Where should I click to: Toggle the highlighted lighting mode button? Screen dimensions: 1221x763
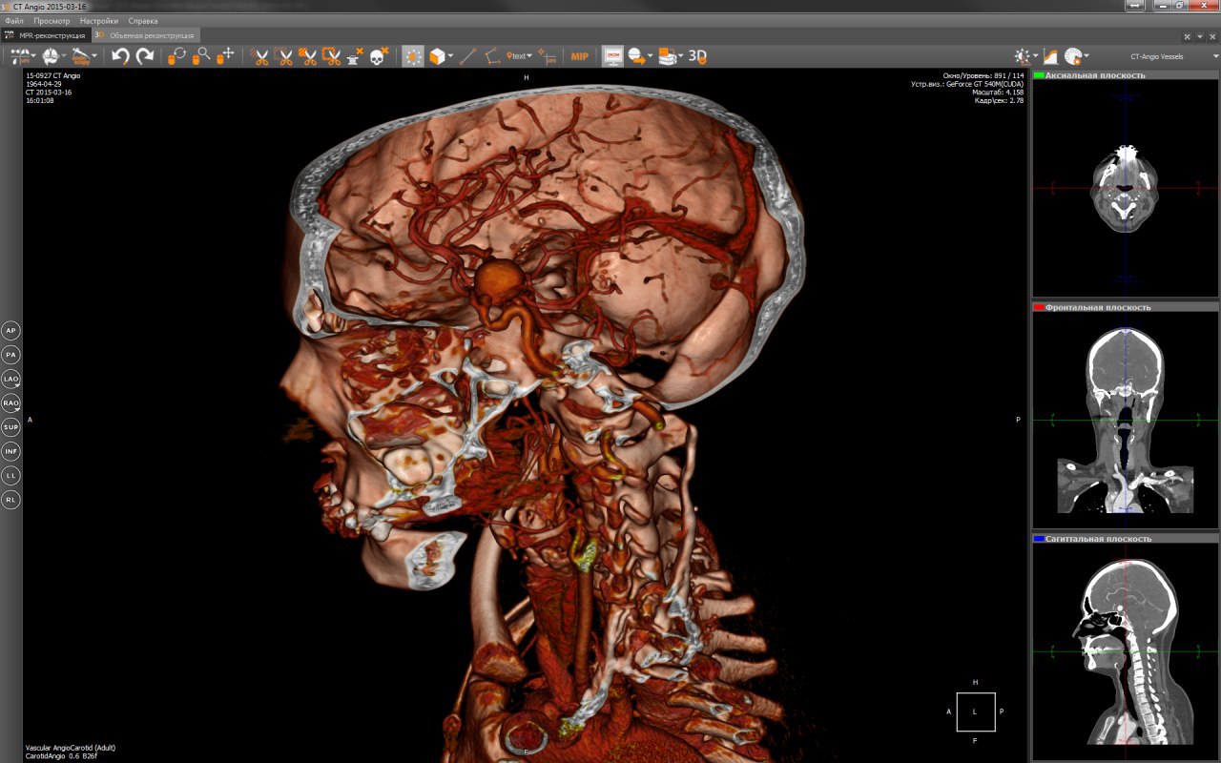[x=413, y=56]
